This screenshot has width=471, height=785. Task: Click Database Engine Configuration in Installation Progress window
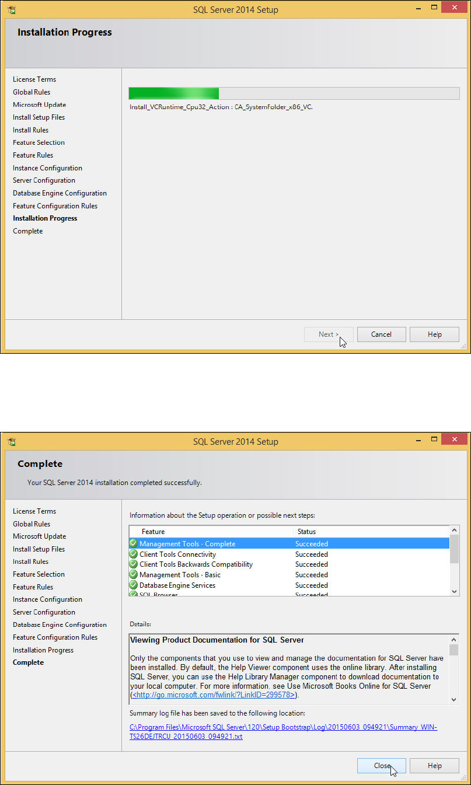[x=60, y=193]
